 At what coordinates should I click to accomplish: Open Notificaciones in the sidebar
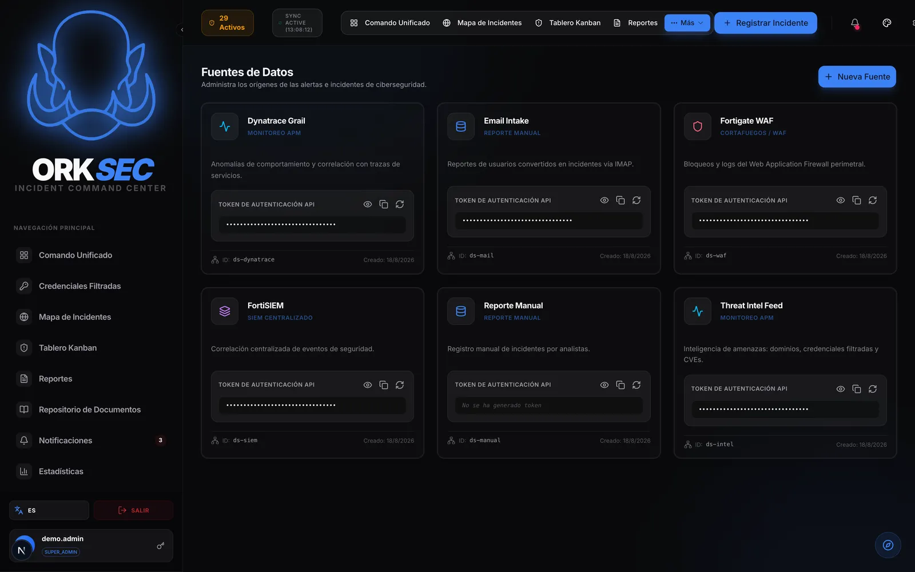(91, 440)
